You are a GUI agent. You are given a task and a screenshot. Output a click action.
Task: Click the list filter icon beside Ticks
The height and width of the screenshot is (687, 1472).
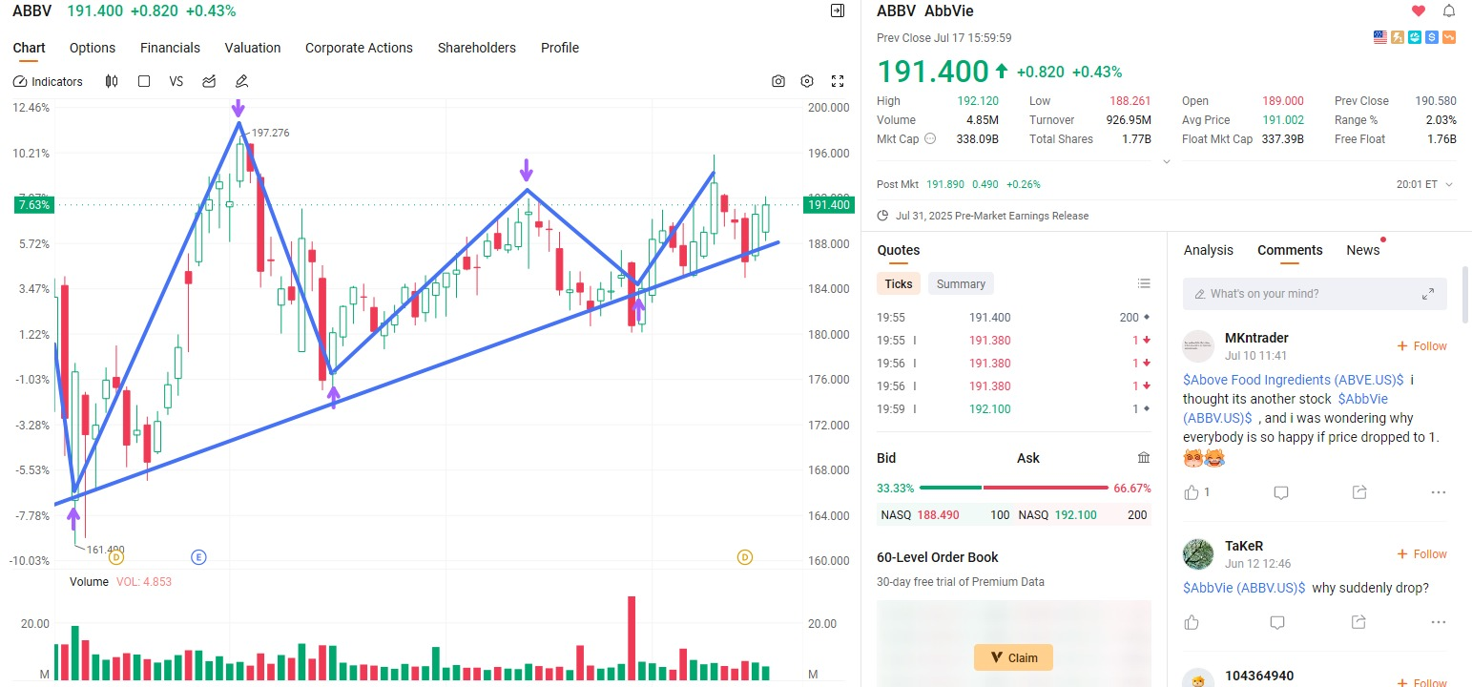[1144, 283]
